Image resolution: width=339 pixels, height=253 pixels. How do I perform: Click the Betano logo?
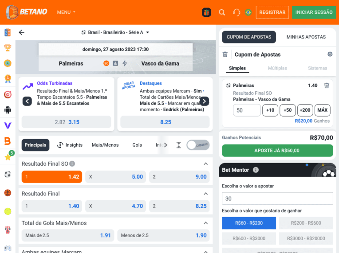coord(26,12)
